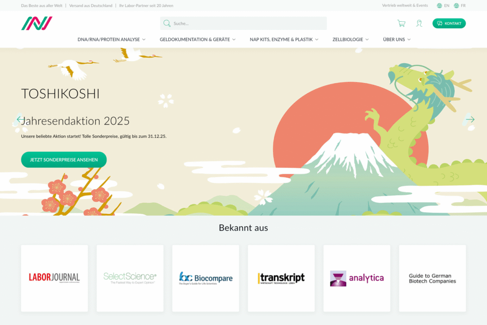Image resolution: width=487 pixels, height=325 pixels.
Task: Click Jetzt Sonderpreise ansehen button
Action: click(x=64, y=160)
